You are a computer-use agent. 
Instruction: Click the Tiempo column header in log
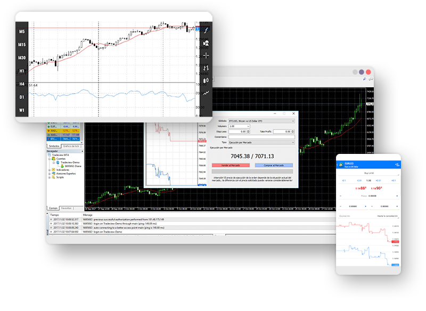click(54, 215)
